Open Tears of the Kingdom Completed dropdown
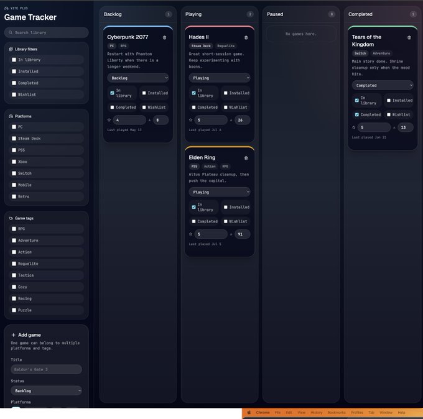This screenshot has height=419, width=423. (383, 85)
